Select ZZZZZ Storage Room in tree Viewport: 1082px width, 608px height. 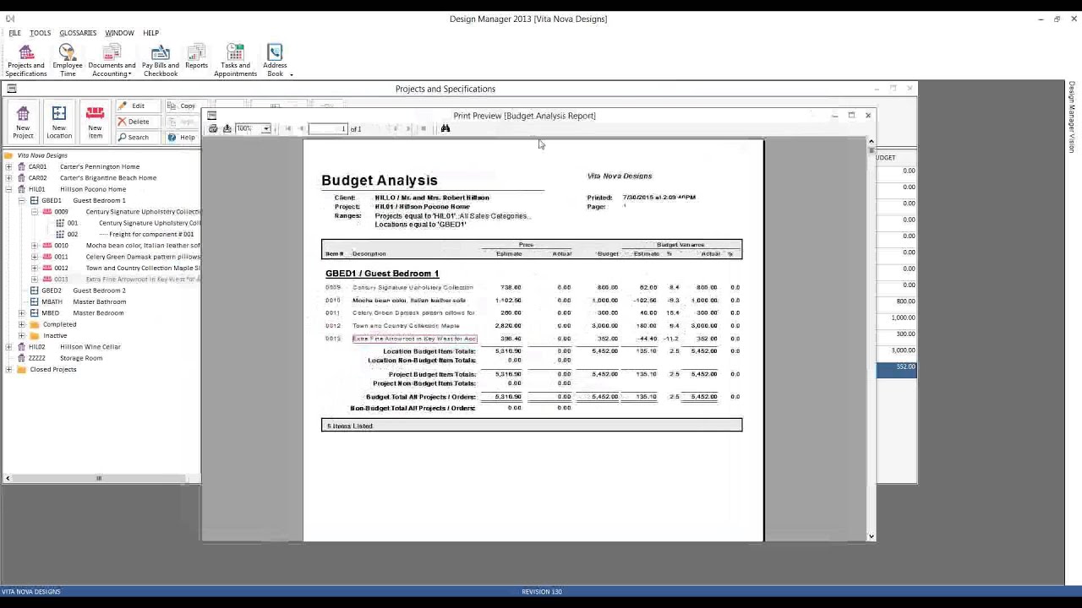65,358
